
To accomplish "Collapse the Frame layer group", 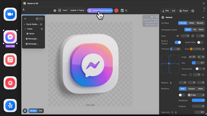I will [25, 29].
